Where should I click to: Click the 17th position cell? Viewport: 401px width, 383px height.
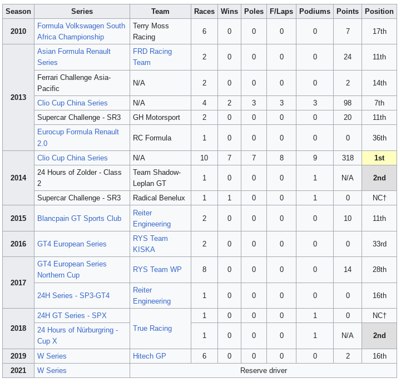tap(379, 32)
